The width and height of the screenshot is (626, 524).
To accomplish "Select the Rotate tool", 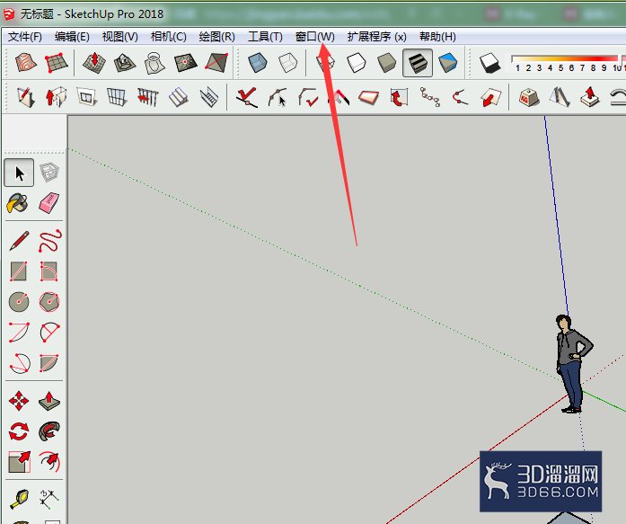I will (x=19, y=431).
